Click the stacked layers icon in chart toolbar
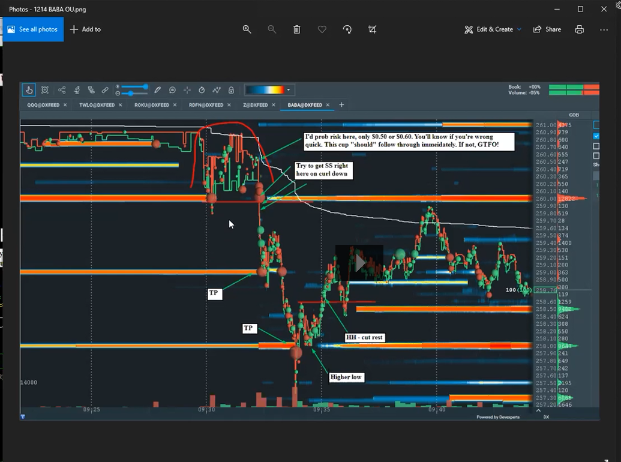Image resolution: width=621 pixels, height=462 pixels. pyautogui.click(x=91, y=90)
